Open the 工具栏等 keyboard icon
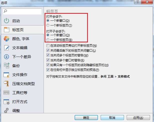Screen dimensions: 154x122 click(6, 93)
